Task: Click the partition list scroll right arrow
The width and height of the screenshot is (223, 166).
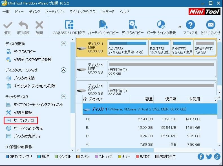Action: pyautogui.click(x=215, y=150)
